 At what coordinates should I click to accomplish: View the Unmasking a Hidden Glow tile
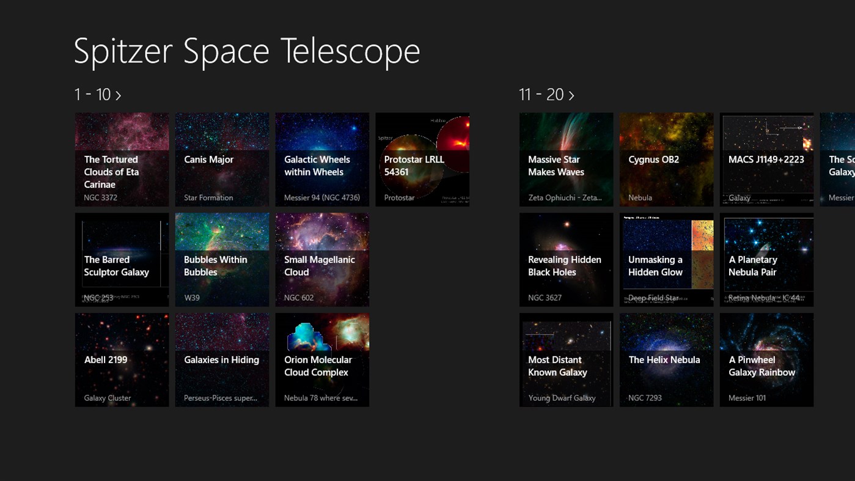[666, 259]
